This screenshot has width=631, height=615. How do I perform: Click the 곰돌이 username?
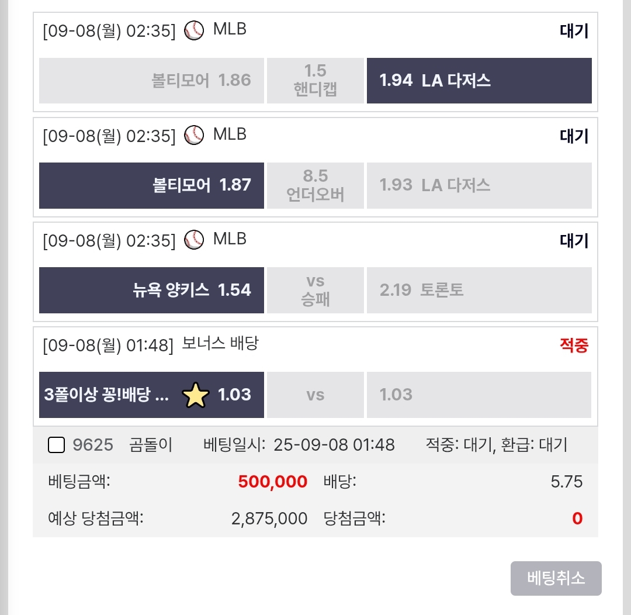151,445
